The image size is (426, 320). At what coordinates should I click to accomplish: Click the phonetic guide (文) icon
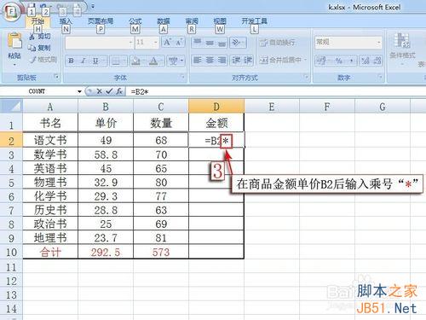pos(173,61)
